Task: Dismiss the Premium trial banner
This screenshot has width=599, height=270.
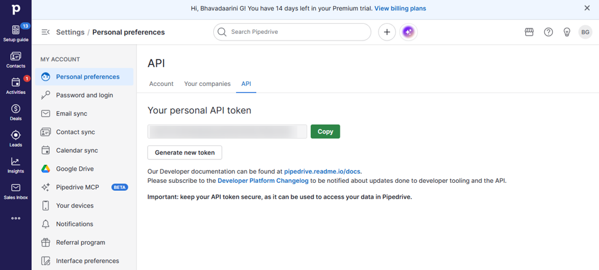Action: 587,8
